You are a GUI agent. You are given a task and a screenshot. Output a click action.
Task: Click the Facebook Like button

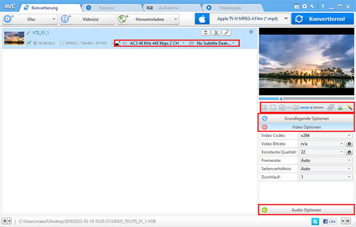pyautogui.click(x=329, y=221)
